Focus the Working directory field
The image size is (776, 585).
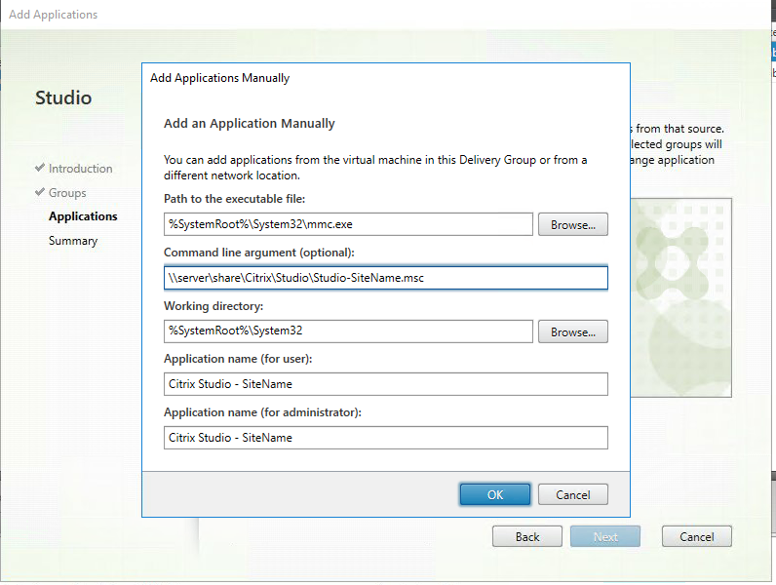(x=348, y=331)
